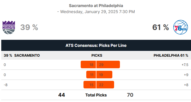191x102 pixels.
Task: Click the ATS Consensus: Picks Per Line header
Action: tap(96, 45)
